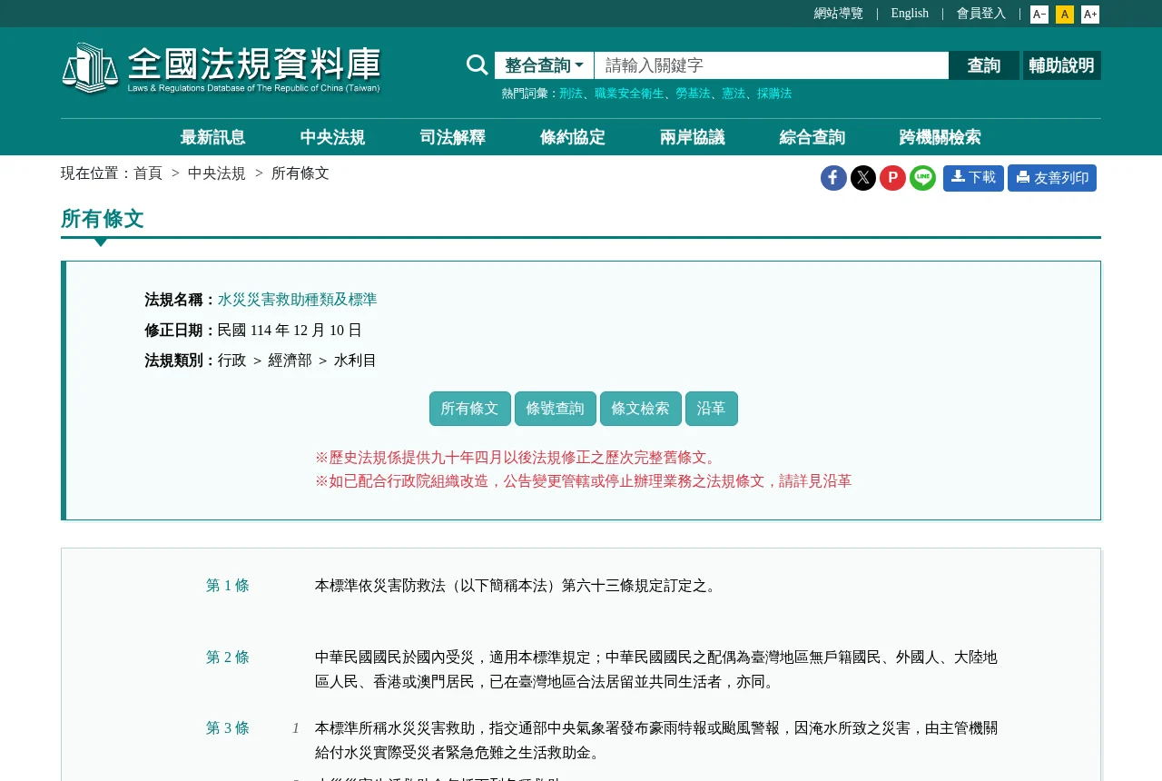Click hot keyword 採購法
1162x781 pixels.
coord(774,94)
